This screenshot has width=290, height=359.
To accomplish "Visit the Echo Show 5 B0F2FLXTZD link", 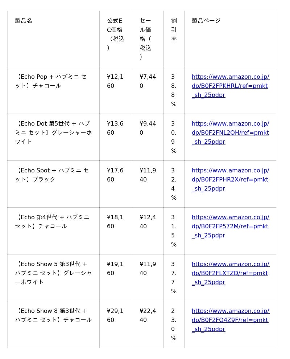I will click(x=230, y=273).
